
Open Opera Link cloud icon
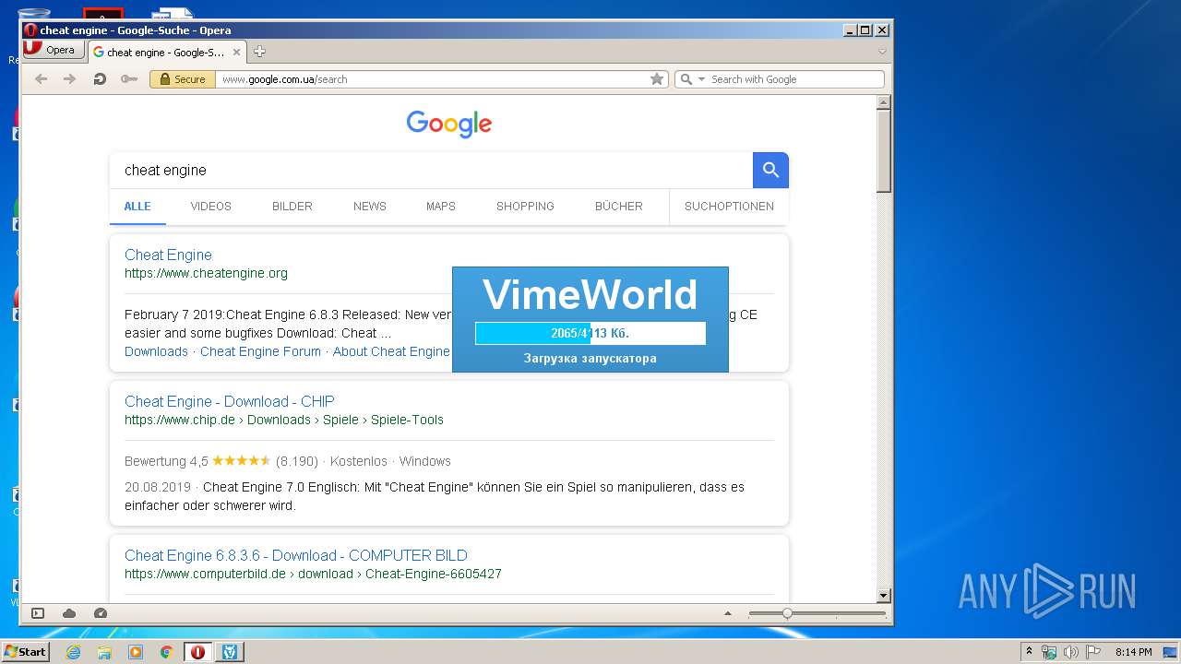69,613
